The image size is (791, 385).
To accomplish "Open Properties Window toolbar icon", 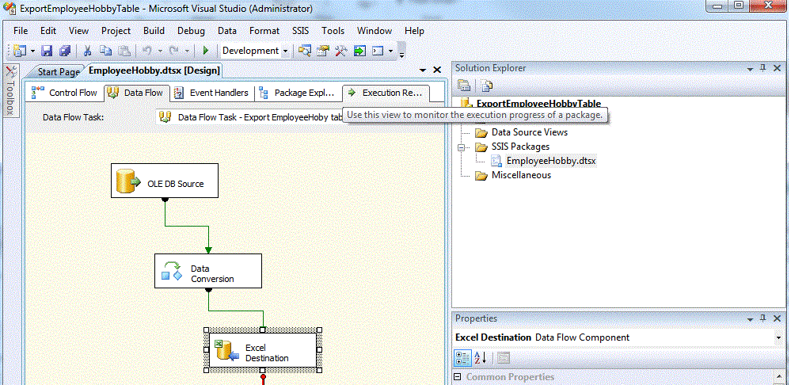I will coord(323,51).
